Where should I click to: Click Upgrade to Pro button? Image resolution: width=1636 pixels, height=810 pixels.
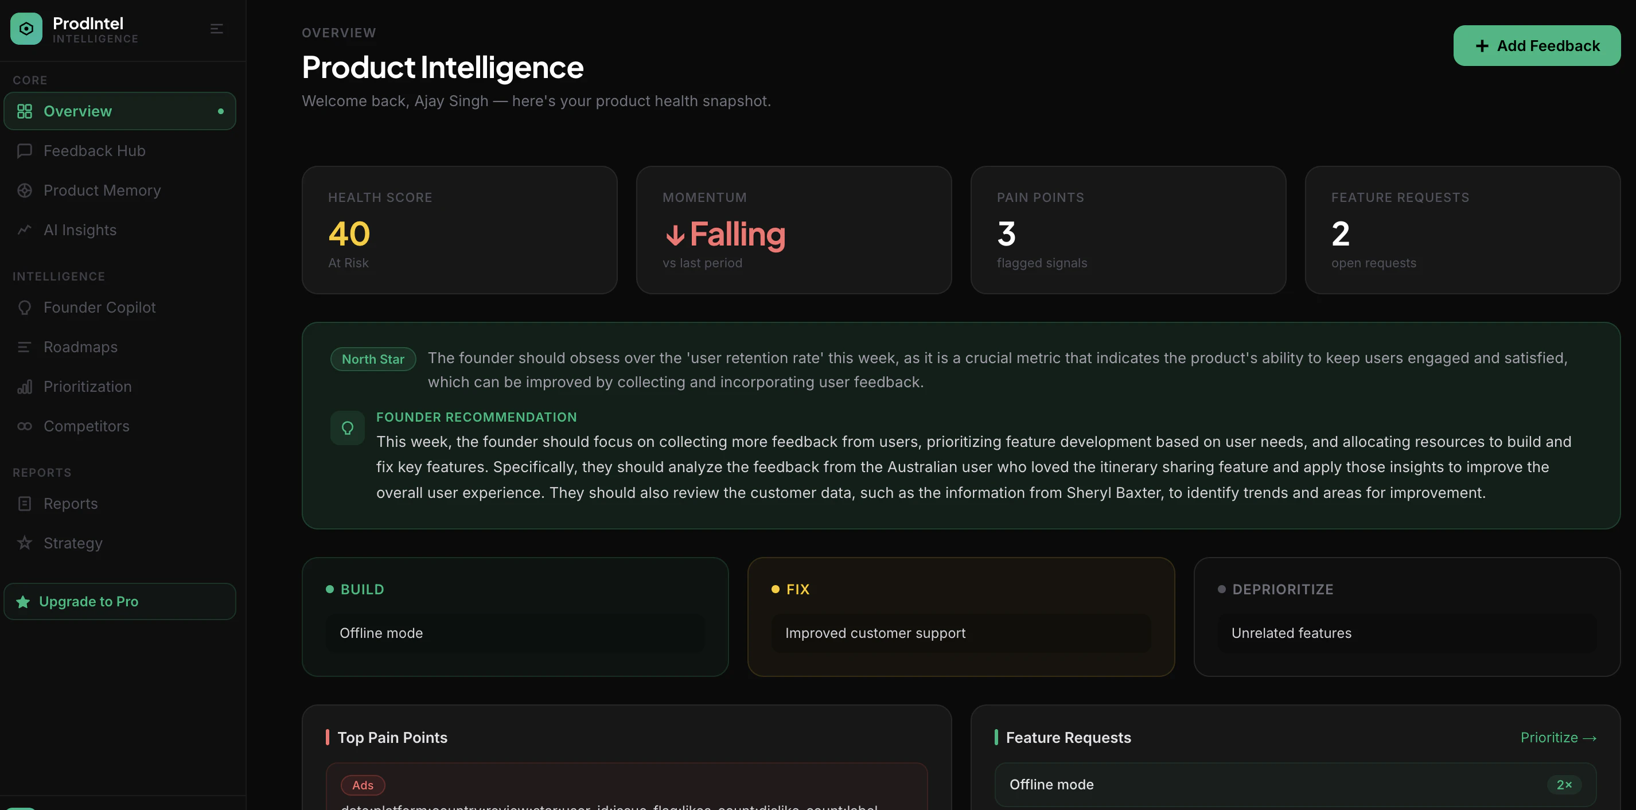120,602
